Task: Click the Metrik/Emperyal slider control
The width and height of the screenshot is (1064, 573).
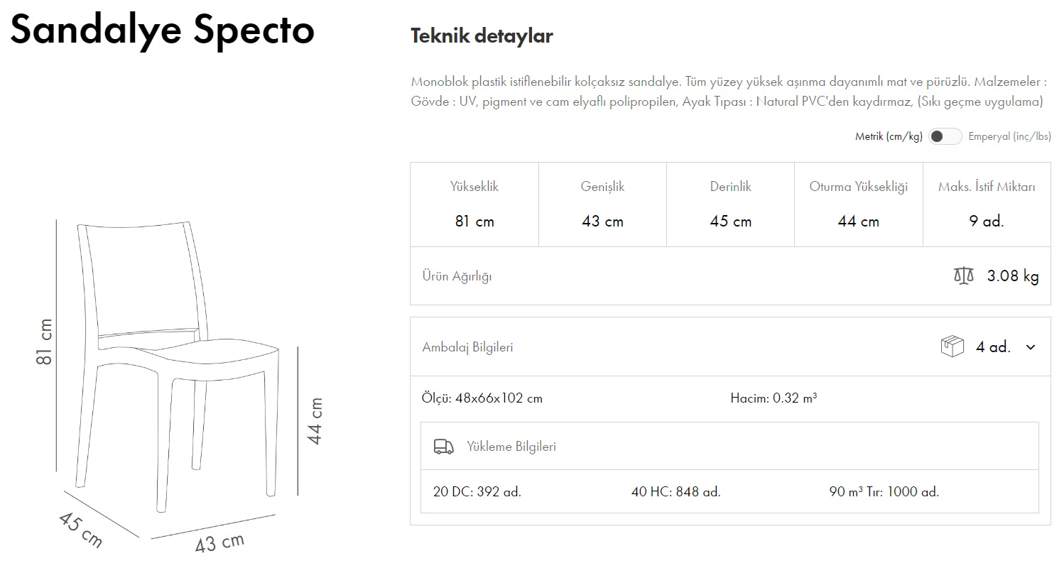Action: point(945,136)
